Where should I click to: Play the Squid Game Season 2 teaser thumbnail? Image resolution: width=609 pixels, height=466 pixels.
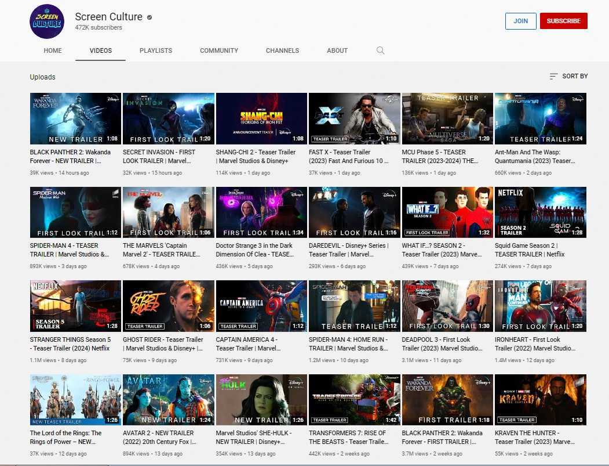click(x=540, y=212)
